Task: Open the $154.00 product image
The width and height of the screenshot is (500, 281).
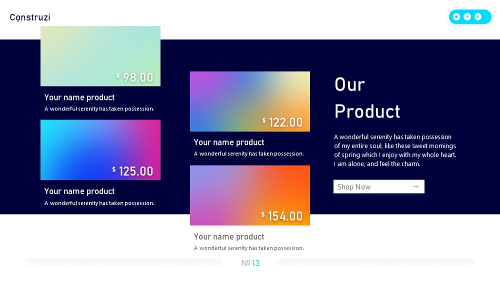Action: coord(250,195)
